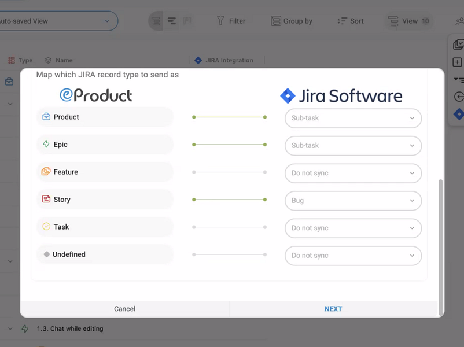Click the lightning icon beside Chat while editing
This screenshot has height=347, width=464.
[25, 328]
